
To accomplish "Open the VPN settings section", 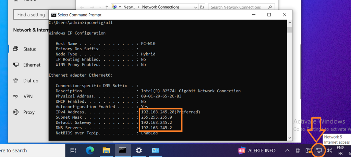I will pos(28,96).
